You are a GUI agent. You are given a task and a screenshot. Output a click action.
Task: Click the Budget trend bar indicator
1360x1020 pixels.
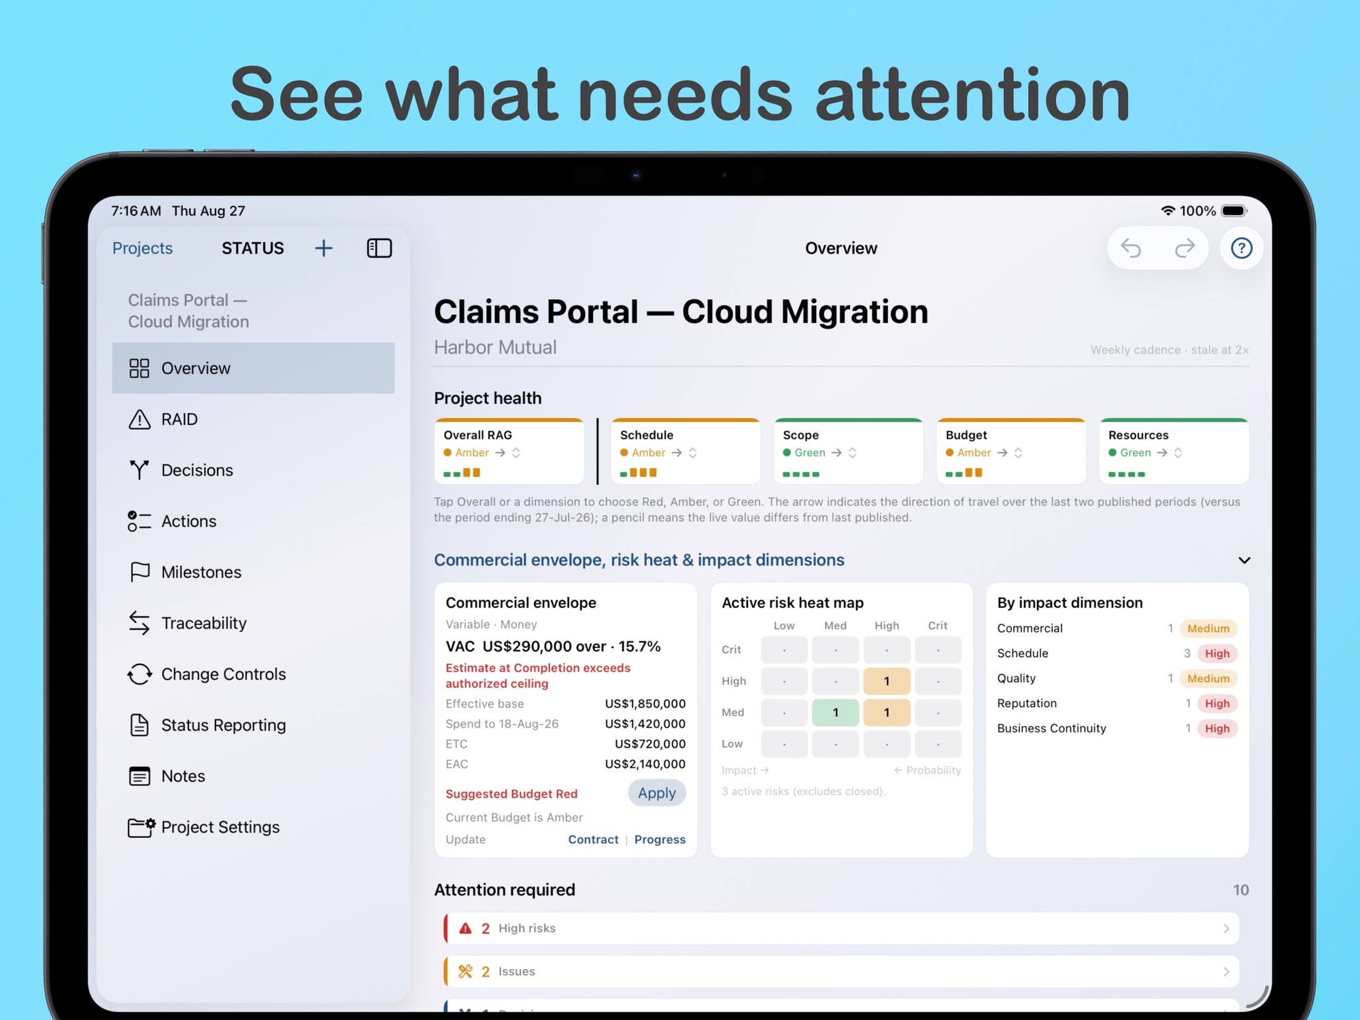point(964,473)
